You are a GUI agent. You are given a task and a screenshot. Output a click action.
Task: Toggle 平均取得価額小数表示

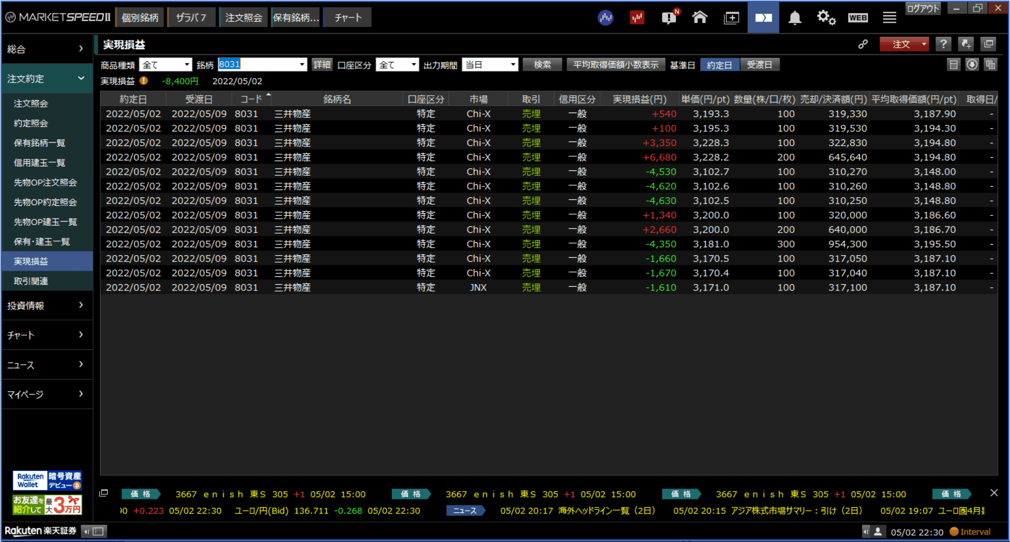click(616, 65)
